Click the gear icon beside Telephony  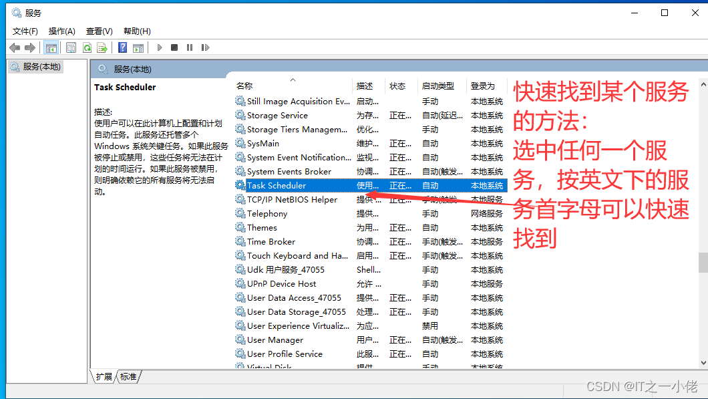pos(240,213)
